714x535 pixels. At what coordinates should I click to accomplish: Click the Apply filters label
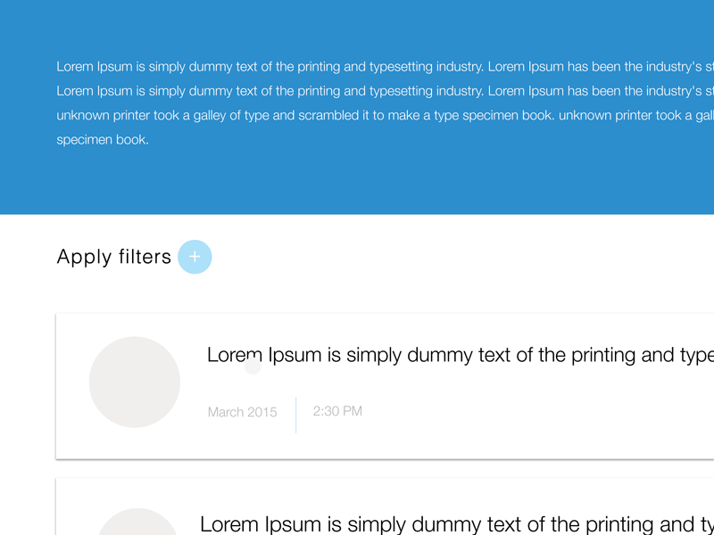point(114,257)
